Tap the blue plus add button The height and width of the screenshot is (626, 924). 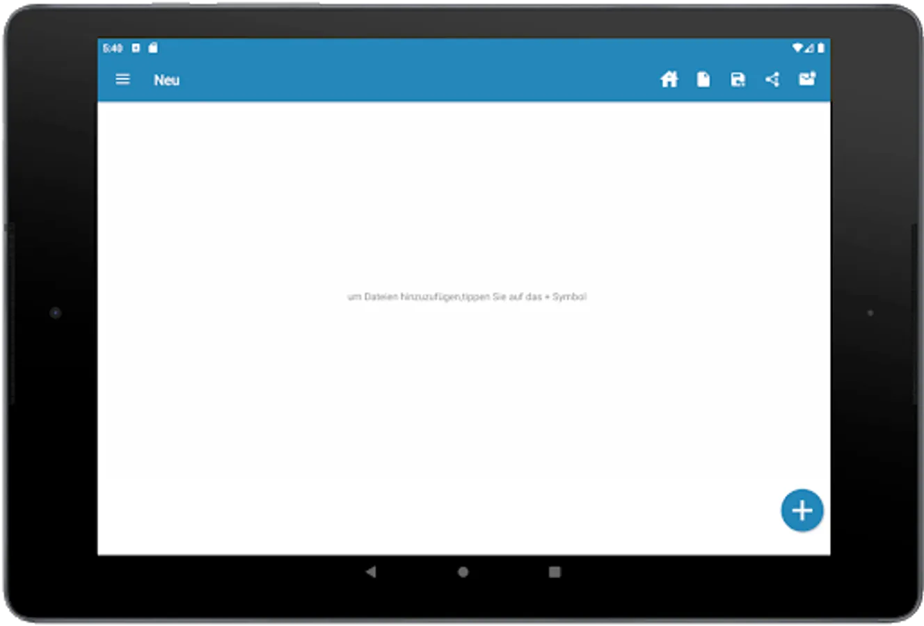click(x=802, y=511)
